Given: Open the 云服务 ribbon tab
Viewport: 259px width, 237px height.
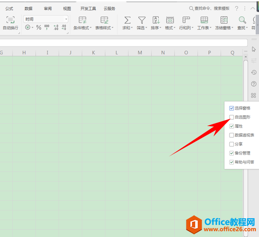Looking at the screenshot, I should [x=109, y=8].
